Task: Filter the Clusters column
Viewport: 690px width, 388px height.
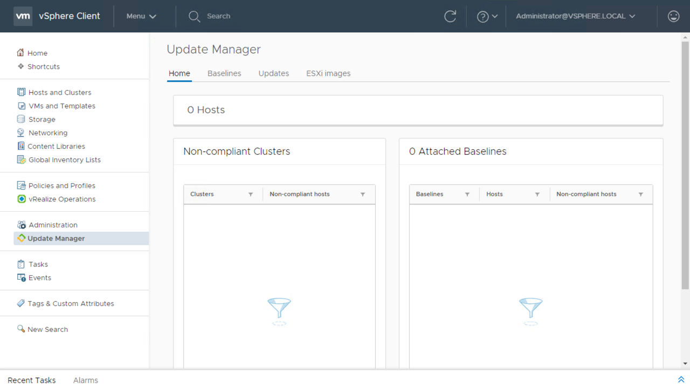Action: pos(251,195)
